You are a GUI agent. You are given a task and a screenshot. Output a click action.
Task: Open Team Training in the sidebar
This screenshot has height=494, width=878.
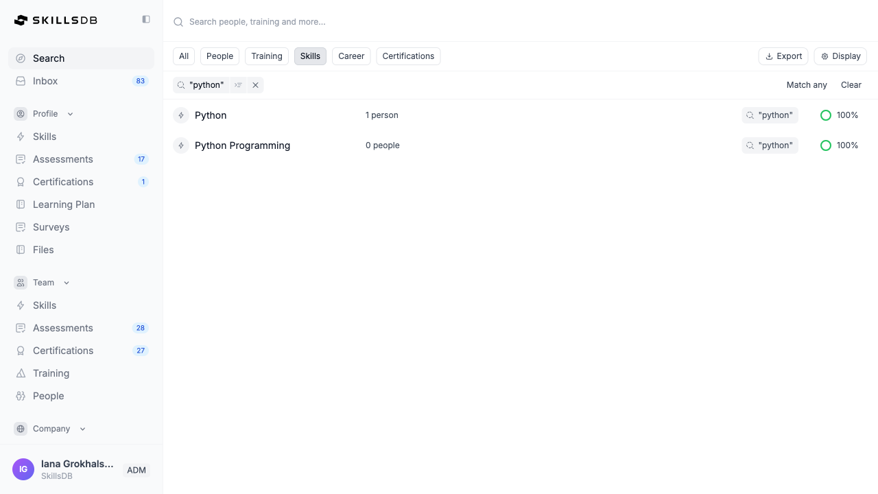[51, 373]
